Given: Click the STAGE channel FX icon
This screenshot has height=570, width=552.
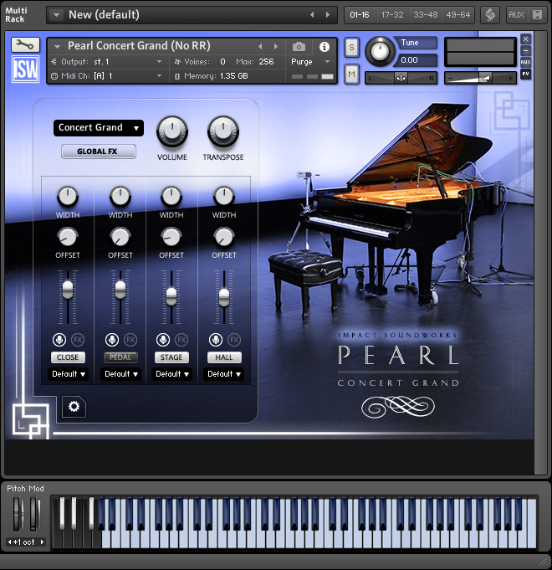Looking at the screenshot, I should (181, 340).
